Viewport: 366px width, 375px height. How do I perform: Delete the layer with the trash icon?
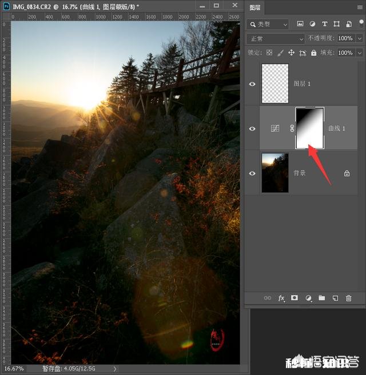click(349, 298)
